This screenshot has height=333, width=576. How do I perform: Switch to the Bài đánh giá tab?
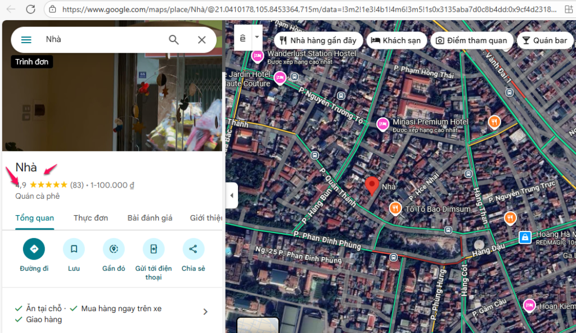(150, 218)
